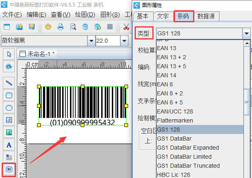This screenshot has height=178, width=252.
Task: Open print preview magnifier icon
Action: [x=73, y=27]
